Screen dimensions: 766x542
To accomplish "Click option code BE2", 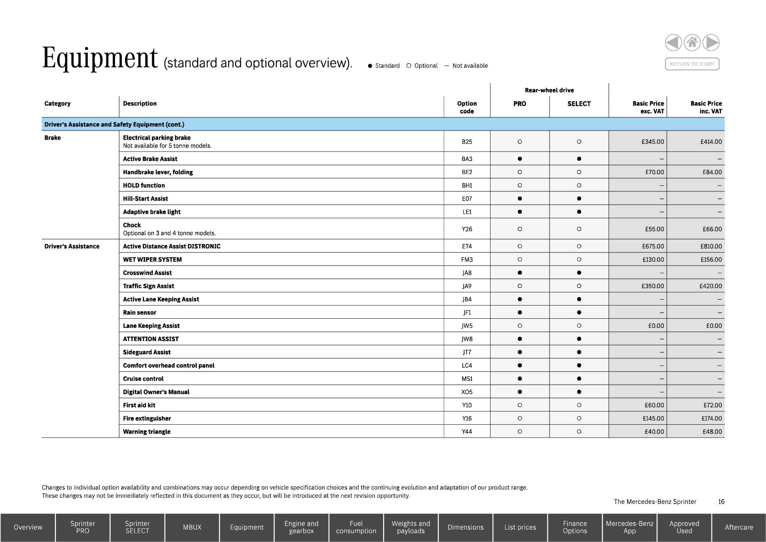I will pyautogui.click(x=467, y=172).
